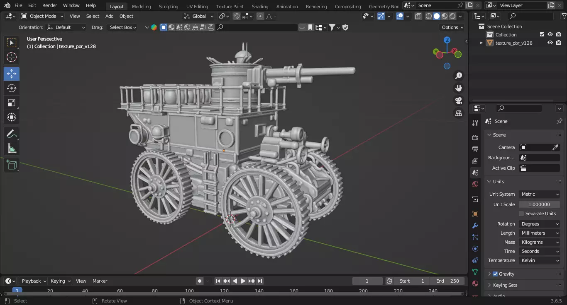The height and width of the screenshot is (305, 567).
Task: Choose the Annotate tool
Action: point(12,134)
